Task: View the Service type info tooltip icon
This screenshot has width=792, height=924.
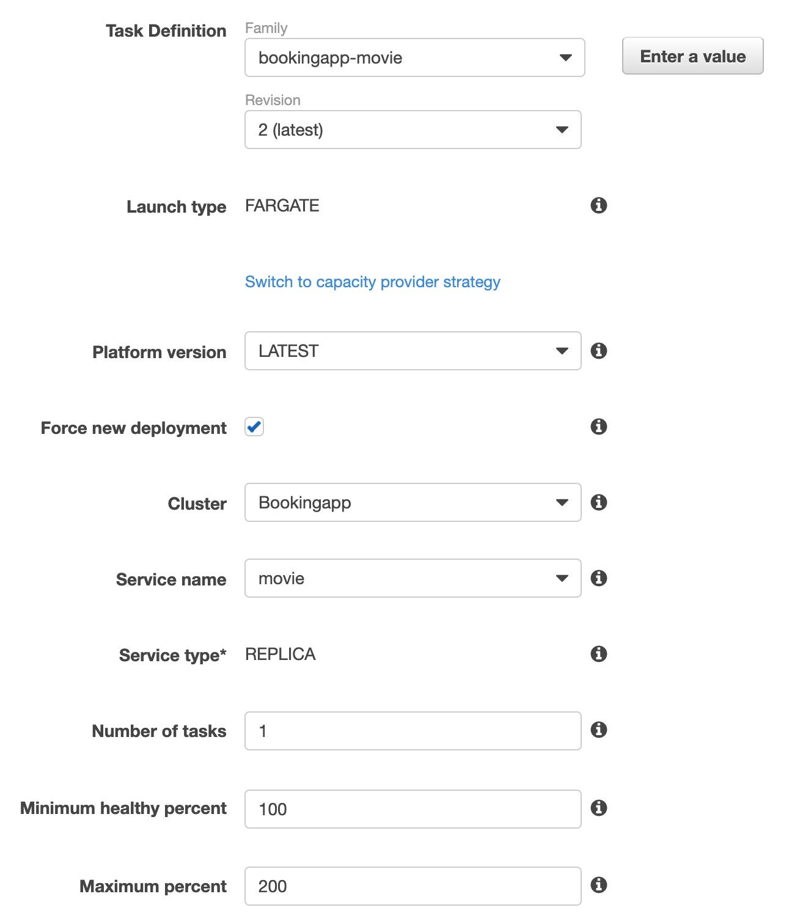Action: 599,654
